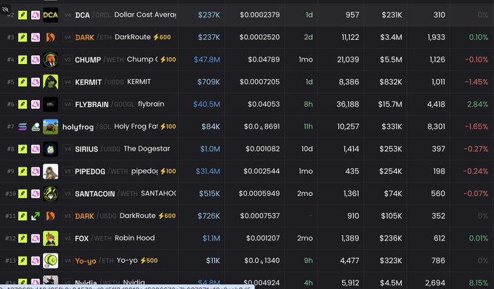Screen dimensions: 494x289
Task: Click the SIRIUS token avatar
Action: click(50, 149)
